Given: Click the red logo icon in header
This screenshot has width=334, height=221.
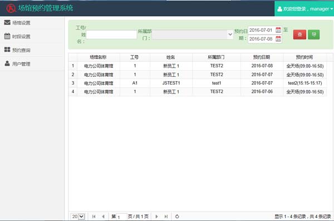Looking at the screenshot, I should click(11, 8).
